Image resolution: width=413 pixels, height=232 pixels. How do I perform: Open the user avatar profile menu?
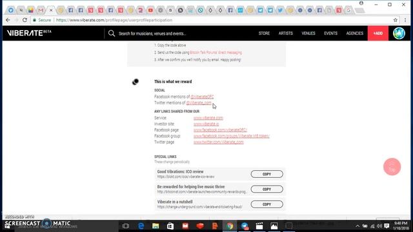pos(399,34)
